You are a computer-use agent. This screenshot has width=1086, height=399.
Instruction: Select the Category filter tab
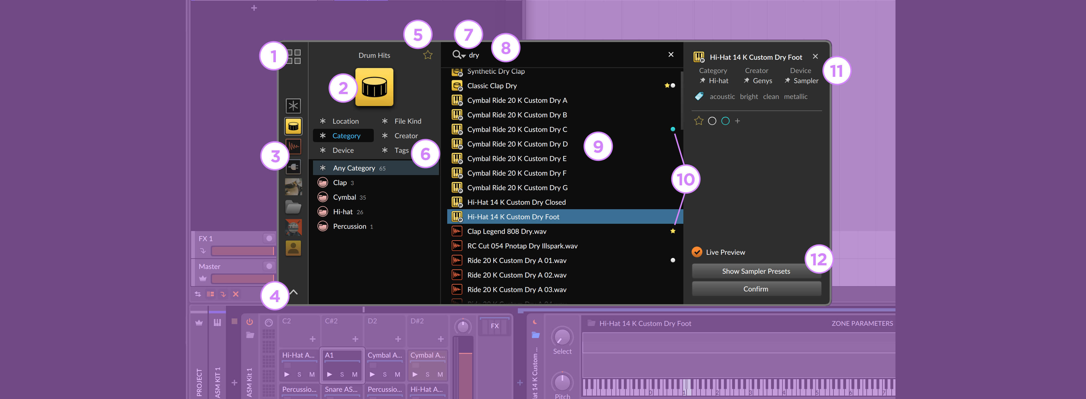tap(346, 135)
